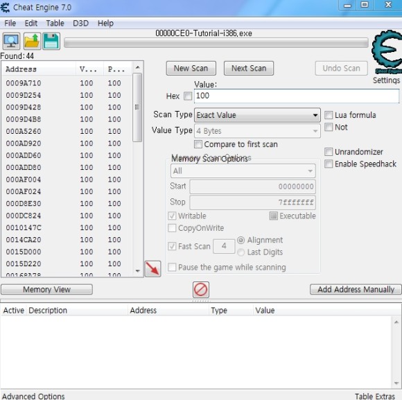
Task: Click the Start address field
Action: point(252,186)
